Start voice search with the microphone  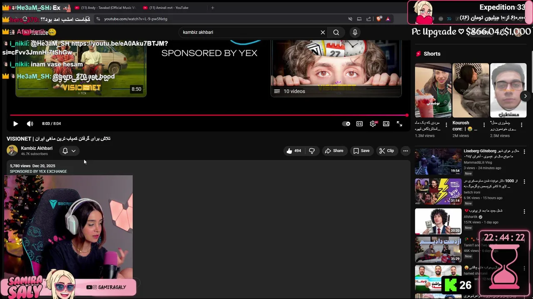tap(355, 32)
